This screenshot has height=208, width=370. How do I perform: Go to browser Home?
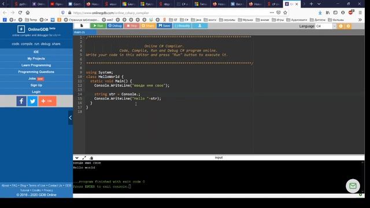click(28, 13)
